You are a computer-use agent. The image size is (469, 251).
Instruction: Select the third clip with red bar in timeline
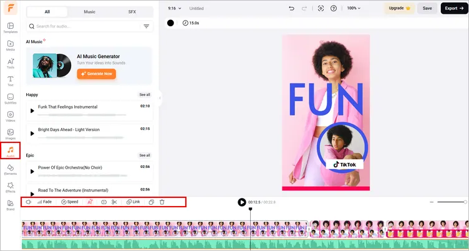427,229
